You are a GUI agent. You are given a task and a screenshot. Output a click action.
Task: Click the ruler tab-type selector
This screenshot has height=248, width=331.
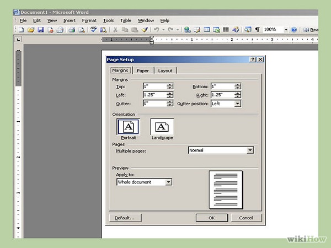click(18, 39)
